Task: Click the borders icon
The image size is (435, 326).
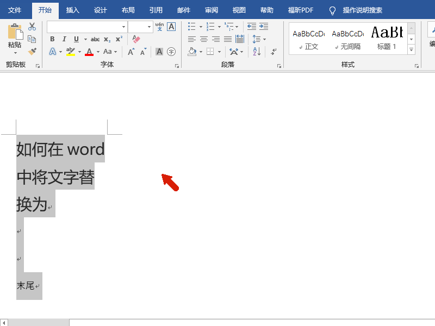Action: pos(210,52)
